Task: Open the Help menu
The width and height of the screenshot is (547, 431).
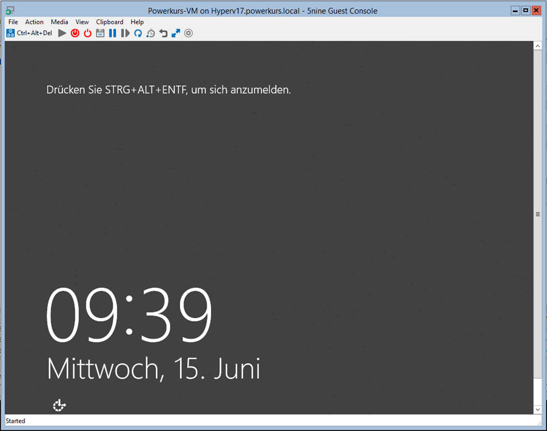Action: pyautogui.click(x=137, y=22)
